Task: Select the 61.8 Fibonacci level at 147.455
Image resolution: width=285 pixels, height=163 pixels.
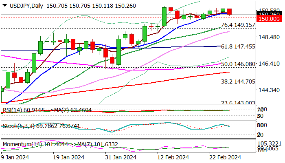Action: (238, 47)
